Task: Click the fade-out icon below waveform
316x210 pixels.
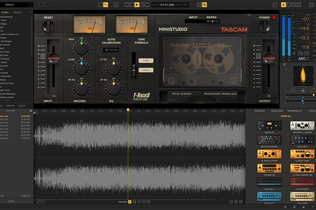Action: pos(43,202)
